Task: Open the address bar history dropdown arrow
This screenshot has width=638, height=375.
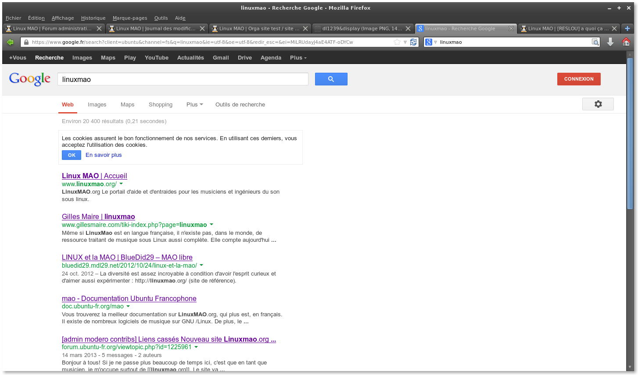Action: [405, 42]
